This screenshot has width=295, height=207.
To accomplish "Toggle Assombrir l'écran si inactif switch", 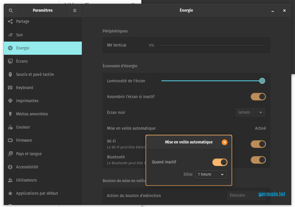I will 258,97.
